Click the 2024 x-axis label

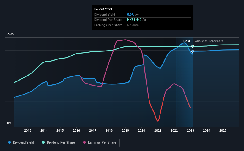(x=207, y=130)
